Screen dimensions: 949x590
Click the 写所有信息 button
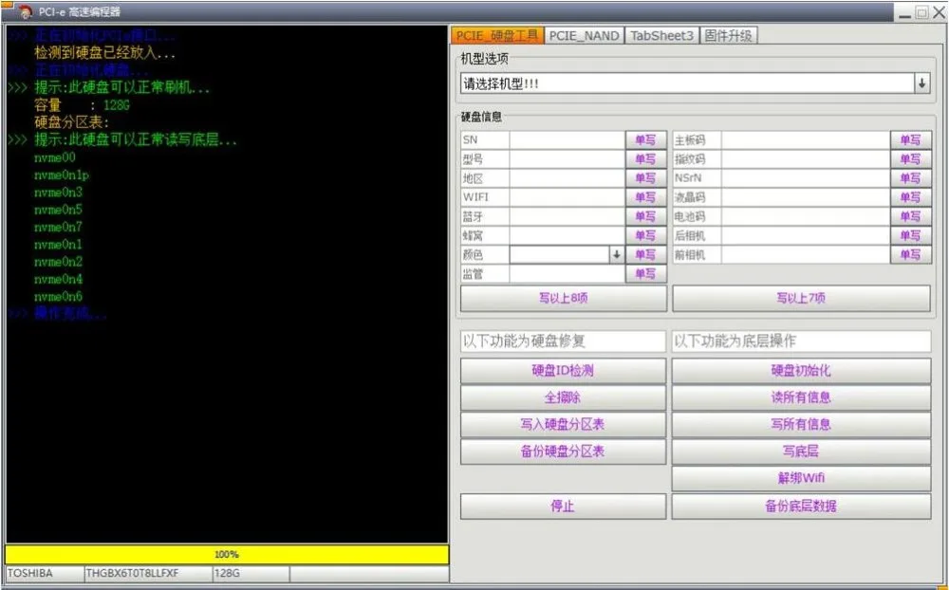pos(801,425)
